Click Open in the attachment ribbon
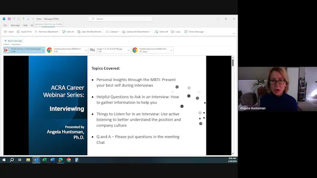 coord(9,32)
